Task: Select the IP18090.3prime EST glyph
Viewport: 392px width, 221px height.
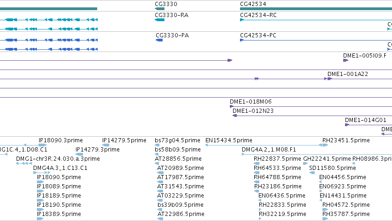Action: click(x=42, y=145)
